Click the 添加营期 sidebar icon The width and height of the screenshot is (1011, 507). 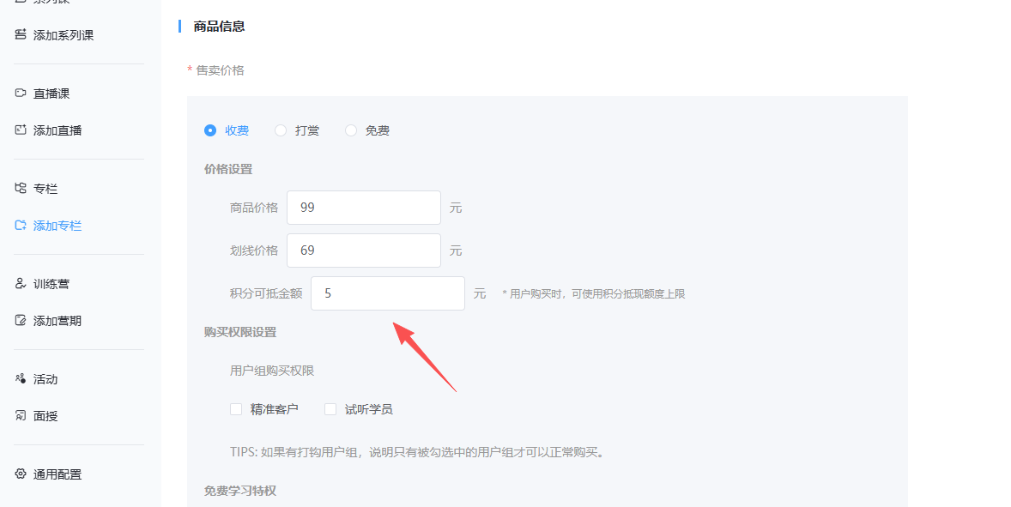tap(21, 321)
